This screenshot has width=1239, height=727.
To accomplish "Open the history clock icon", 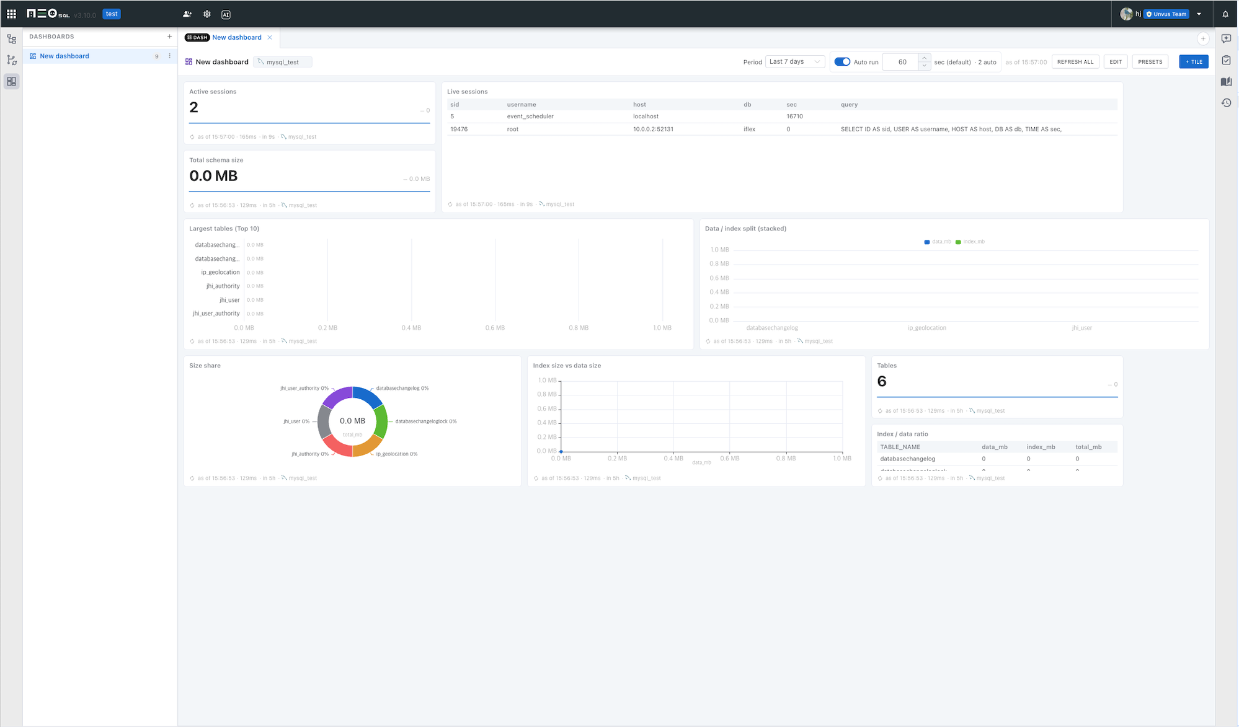I will tap(1226, 103).
